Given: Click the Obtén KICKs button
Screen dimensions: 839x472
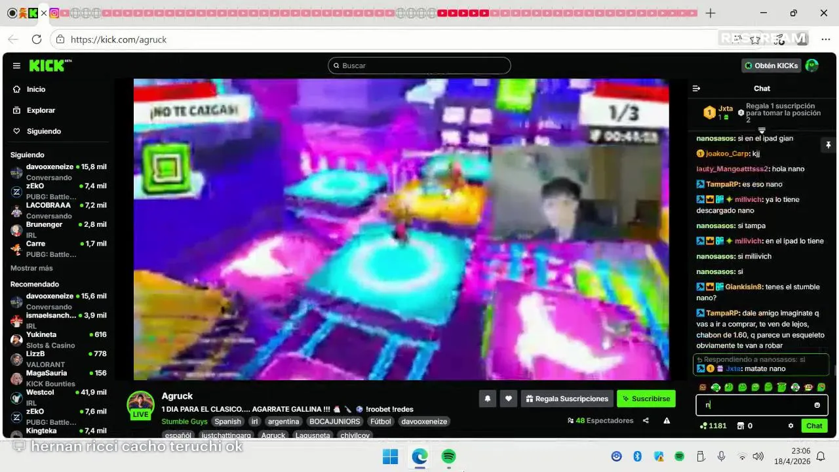Looking at the screenshot, I should (x=771, y=66).
